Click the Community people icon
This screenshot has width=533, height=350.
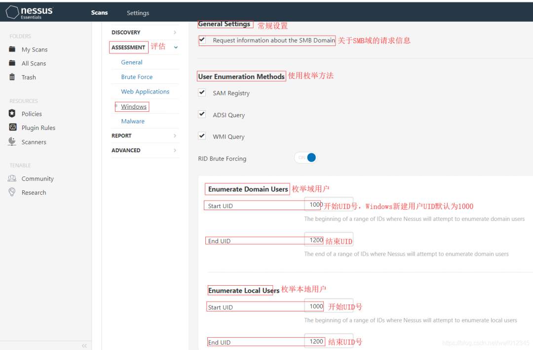(12, 178)
